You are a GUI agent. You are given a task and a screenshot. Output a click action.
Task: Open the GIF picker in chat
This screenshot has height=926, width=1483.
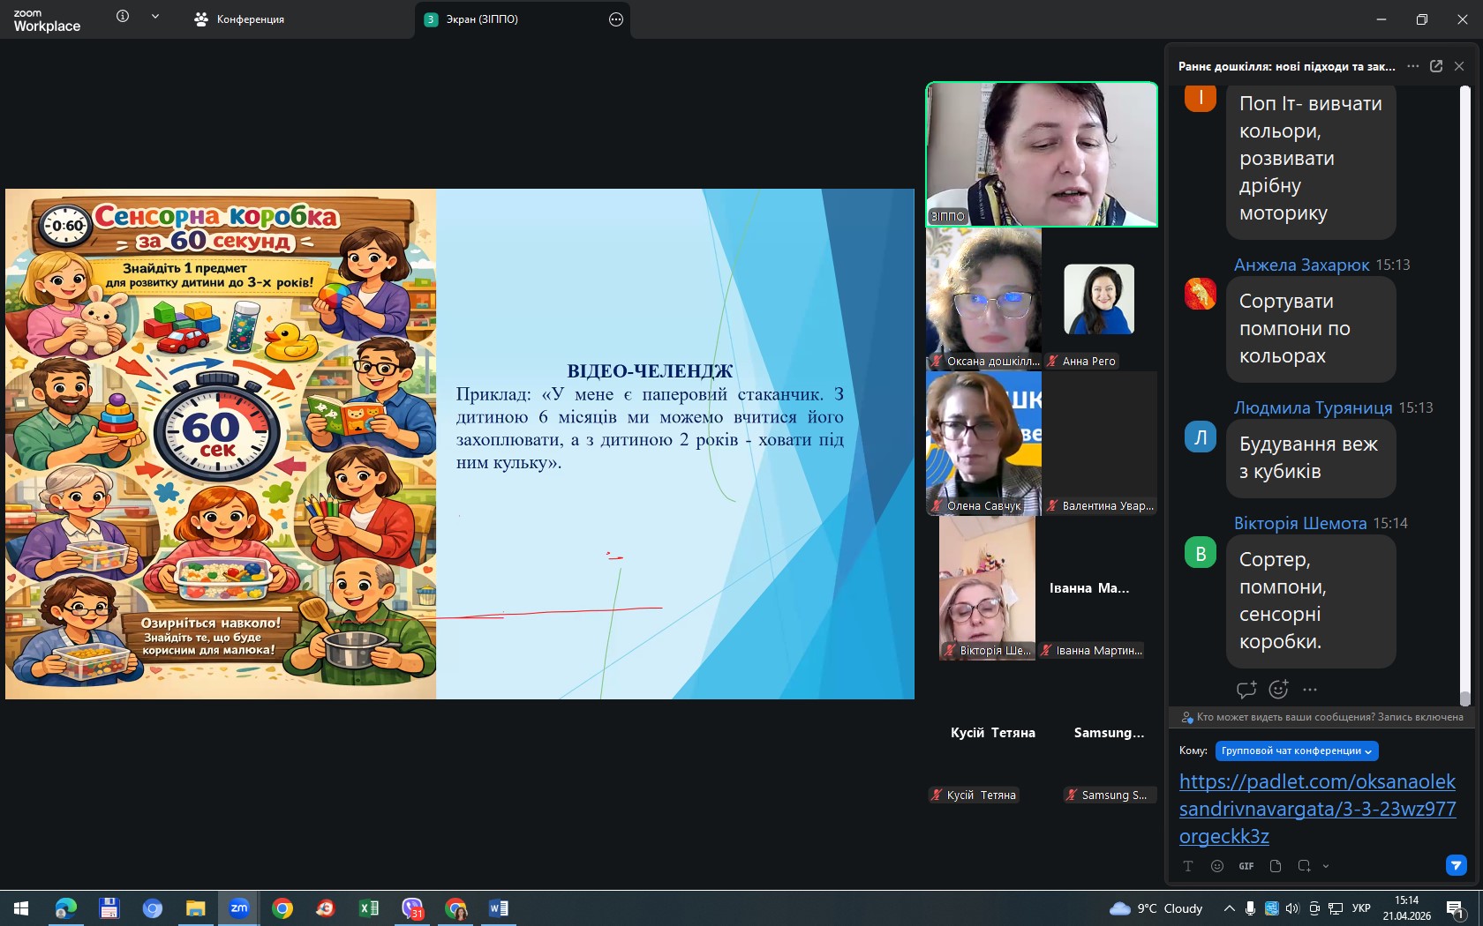[x=1246, y=866]
